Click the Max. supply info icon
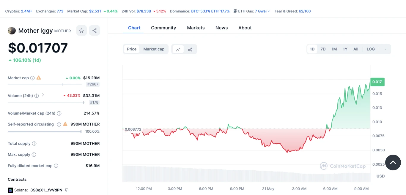 [x=34, y=155]
